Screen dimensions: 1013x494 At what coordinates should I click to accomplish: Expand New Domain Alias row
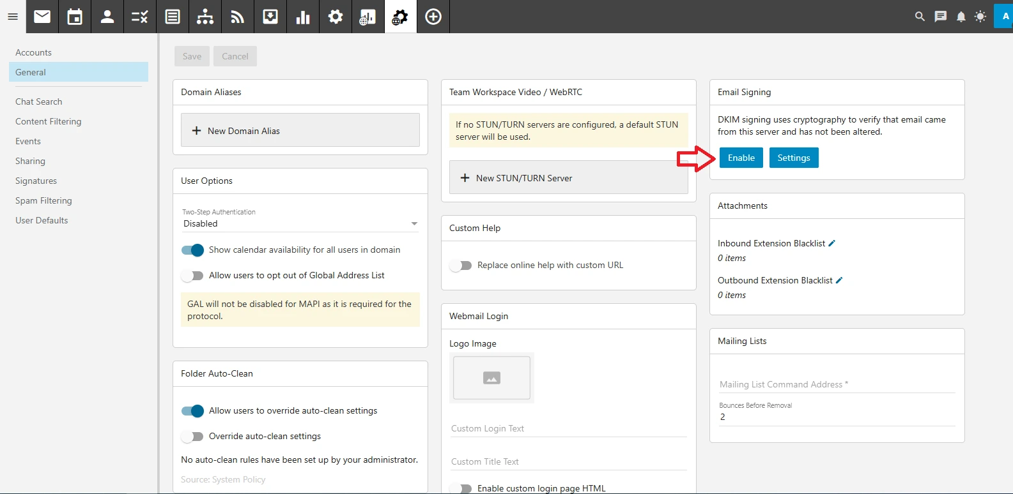(x=300, y=131)
